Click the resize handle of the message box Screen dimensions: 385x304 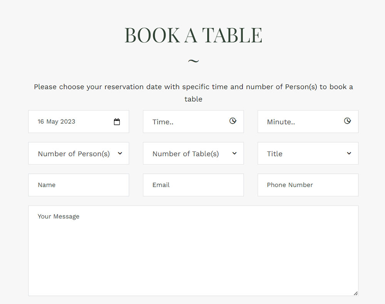click(355, 293)
